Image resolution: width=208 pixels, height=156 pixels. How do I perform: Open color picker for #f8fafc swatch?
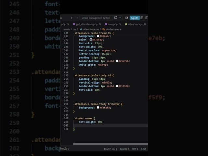pos(98,36)
